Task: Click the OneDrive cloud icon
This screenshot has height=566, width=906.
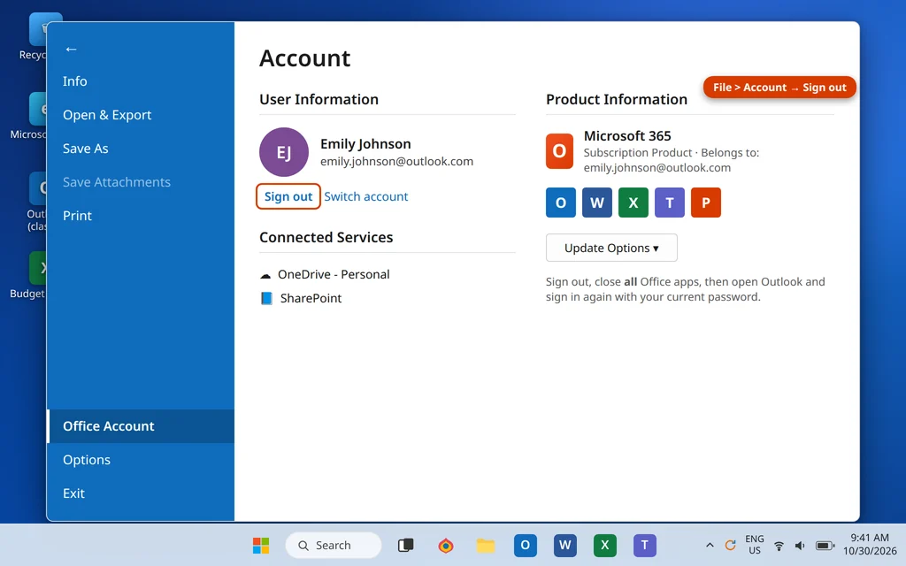Action: 265,275
